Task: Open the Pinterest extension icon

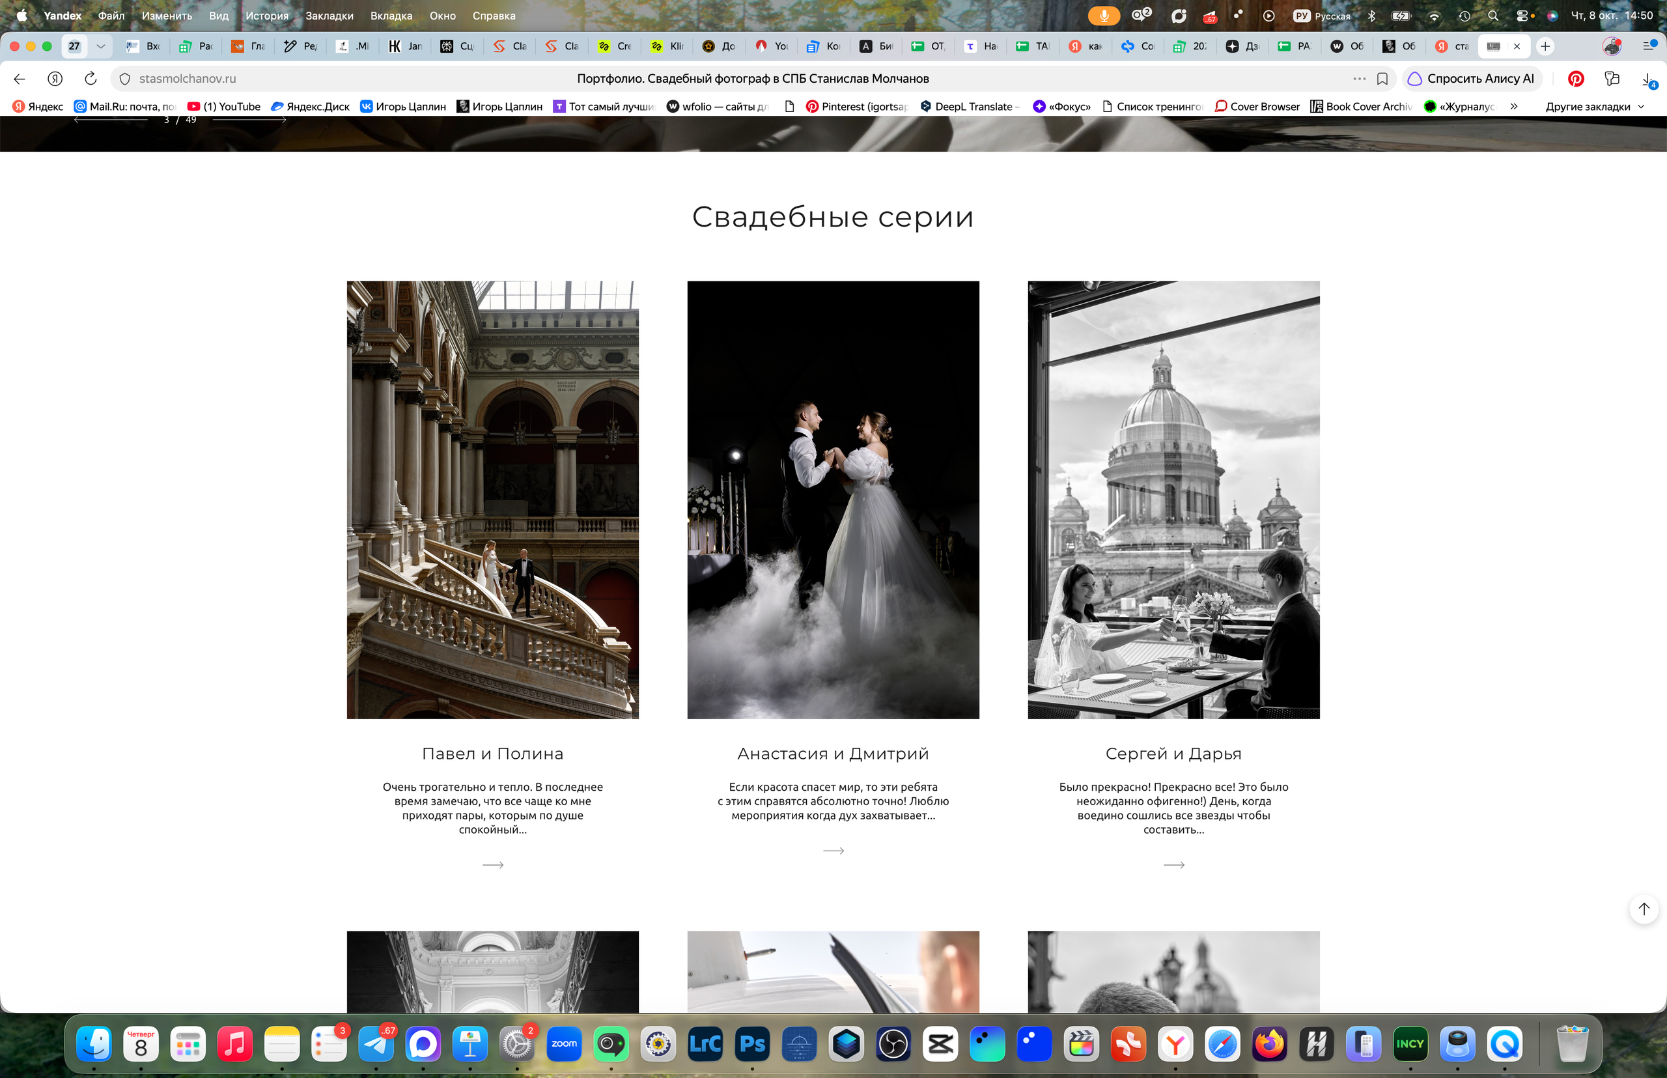Action: point(1575,79)
